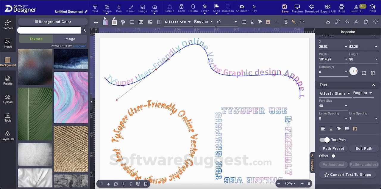The height and width of the screenshot is (189, 381).
Task: Select the Lock tool in the toolbar
Action: [x=181, y=7]
